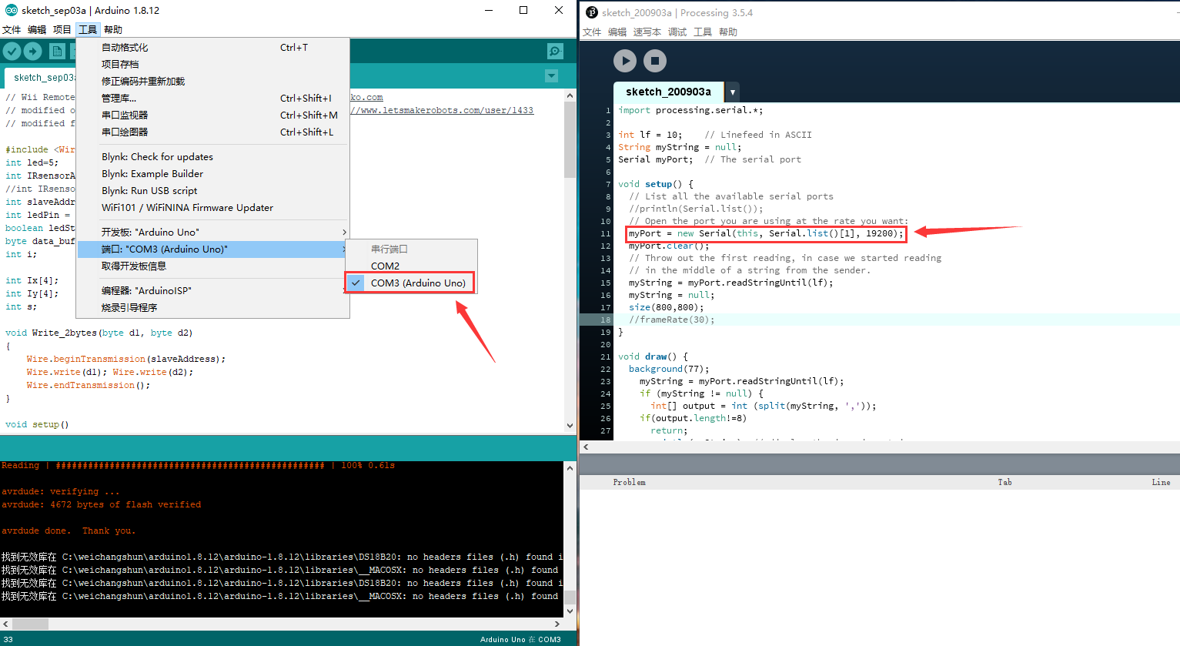The height and width of the screenshot is (646, 1180).
Task: Expand the 端口: "COM3 (Arduino Uno)" submenu
Action: pyautogui.click(x=212, y=249)
